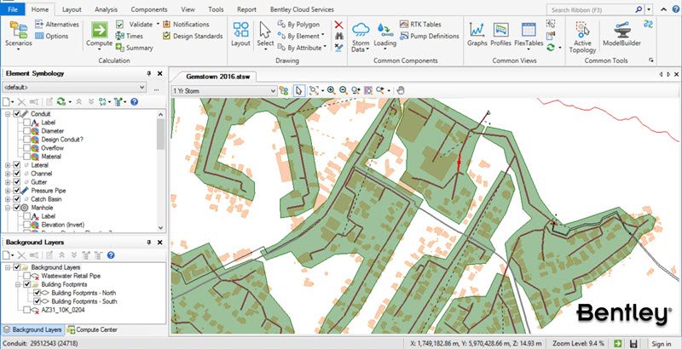Enable the Material symbology checkbox

click(x=27, y=157)
